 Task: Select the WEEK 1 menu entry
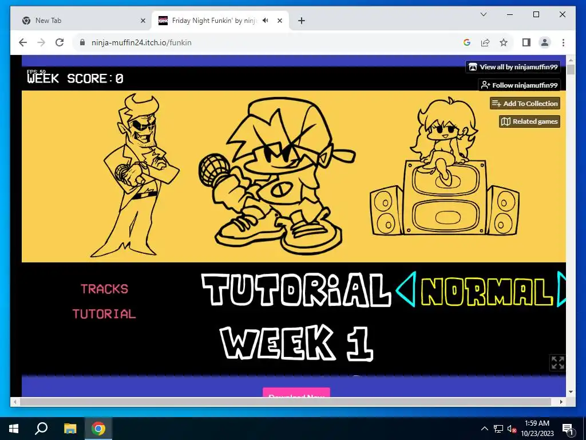point(297,343)
